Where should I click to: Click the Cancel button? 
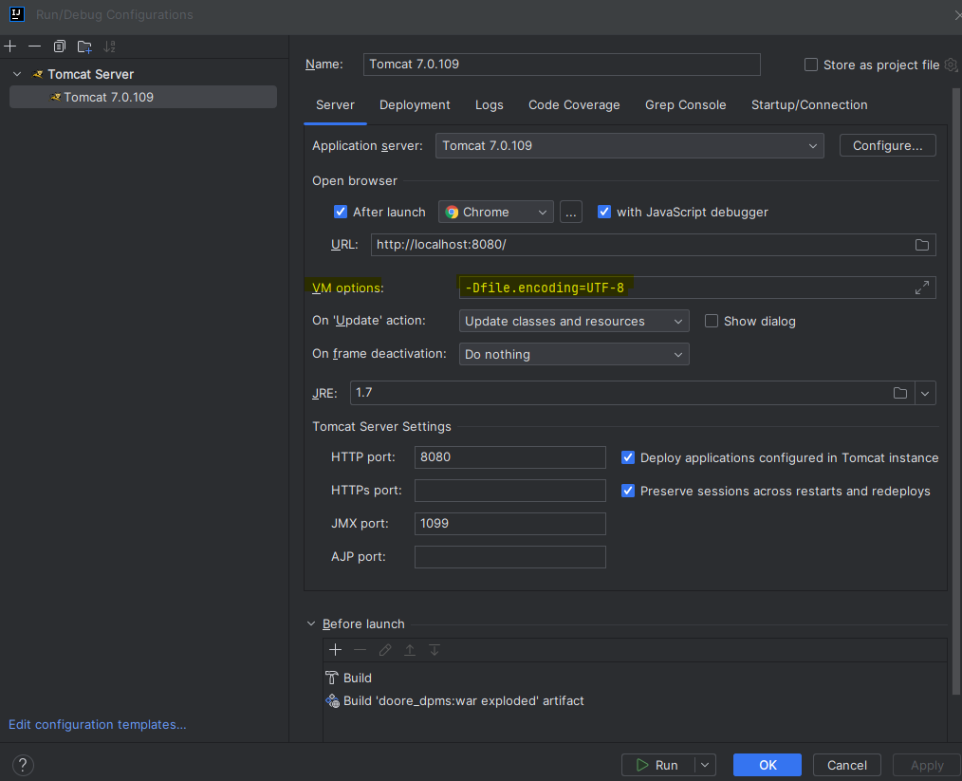pyautogui.click(x=846, y=765)
